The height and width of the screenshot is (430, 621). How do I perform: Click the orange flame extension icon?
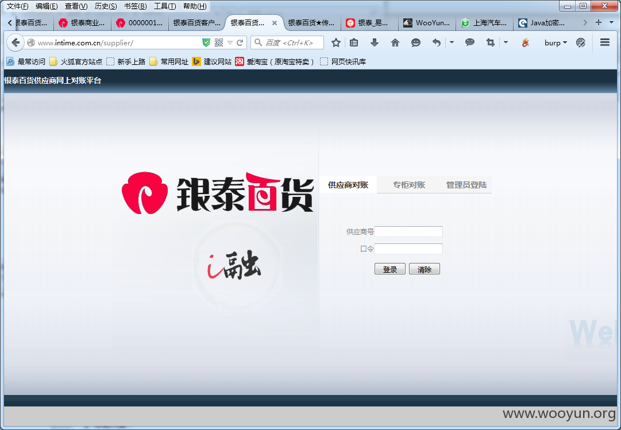(x=526, y=42)
